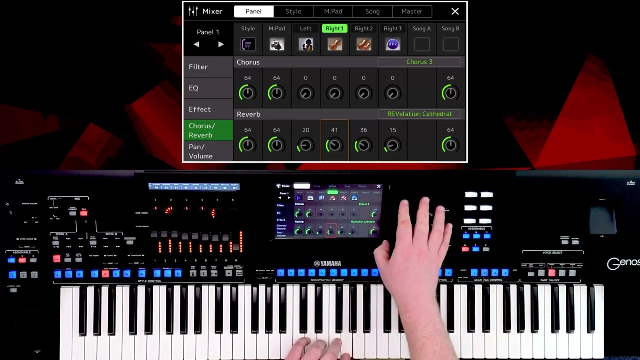Adjust the Right2 reverb knob set to 36
This screenshot has width=640, height=360.
[364, 145]
